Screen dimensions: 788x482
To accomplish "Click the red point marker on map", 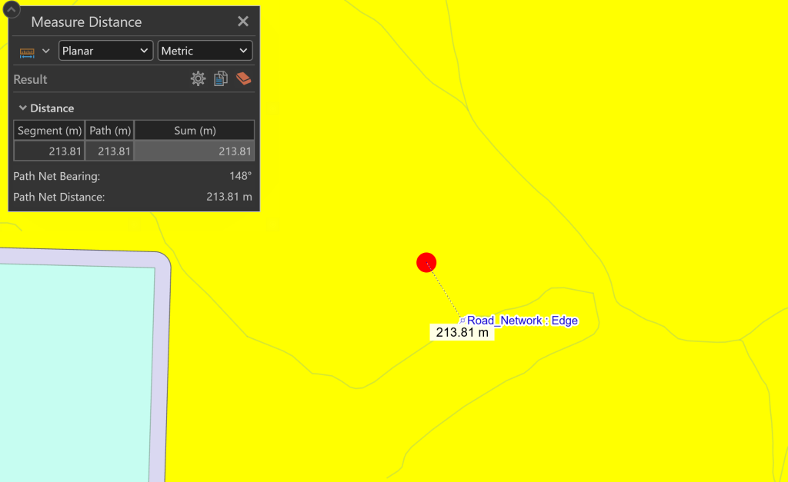I will [x=426, y=263].
